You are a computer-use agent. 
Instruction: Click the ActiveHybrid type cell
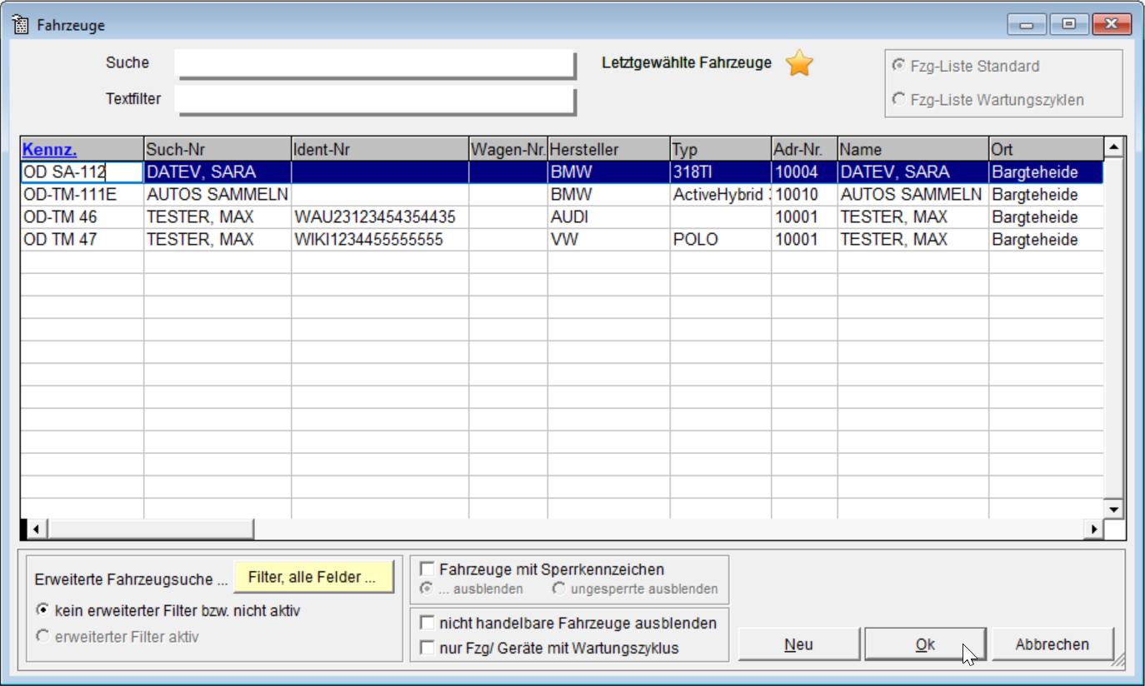721,195
